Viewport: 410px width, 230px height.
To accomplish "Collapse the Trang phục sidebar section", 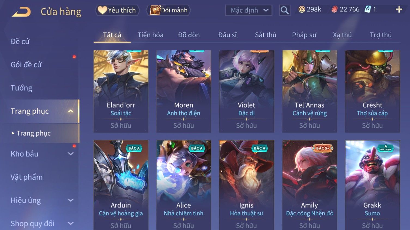I will click(x=71, y=111).
